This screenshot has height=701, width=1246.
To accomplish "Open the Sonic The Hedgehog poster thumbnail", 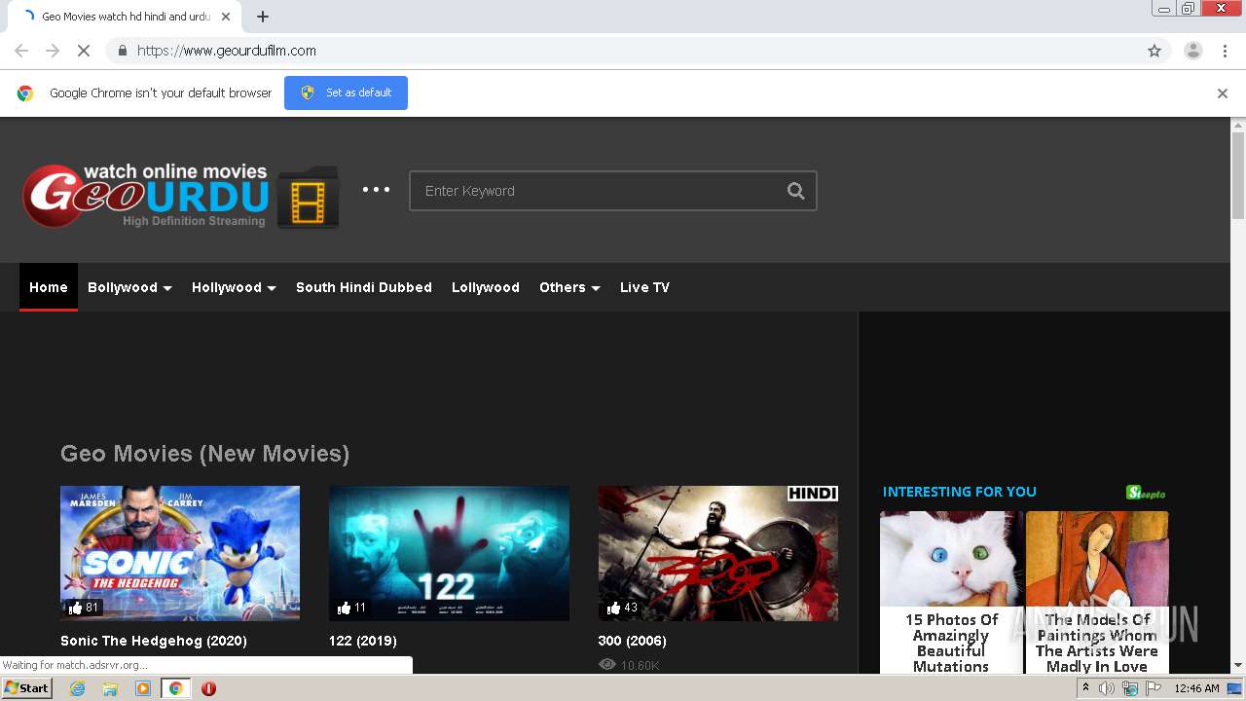I will coord(180,553).
